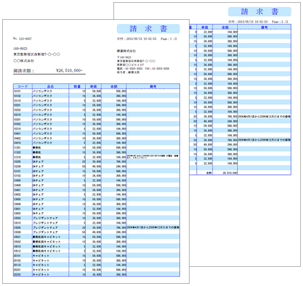The width and height of the screenshot is (303, 286).
Task: Click the 請求書 title on page 2
Action: point(259,12)
